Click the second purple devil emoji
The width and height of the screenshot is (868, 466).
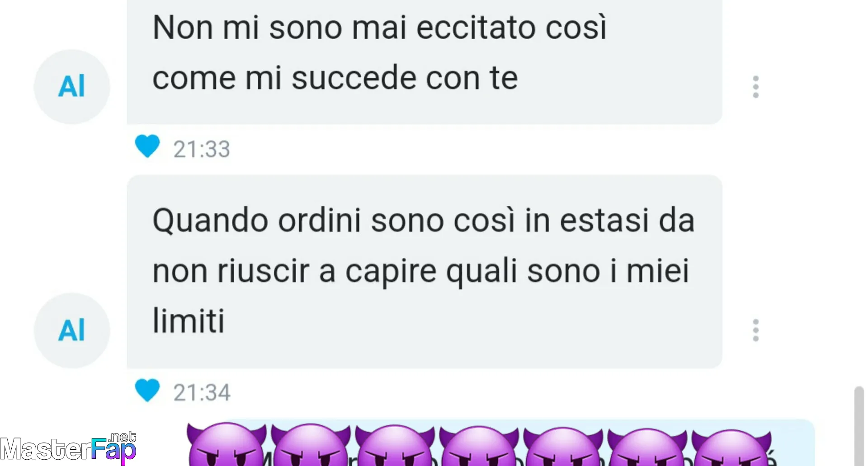pos(311,445)
